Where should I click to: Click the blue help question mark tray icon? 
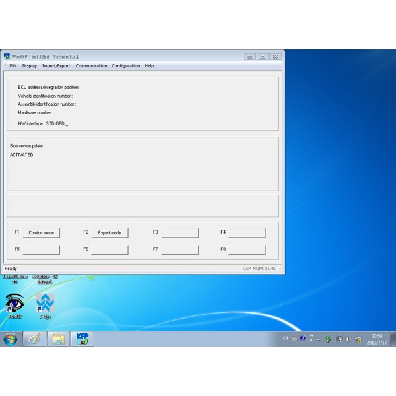[x=302, y=339]
